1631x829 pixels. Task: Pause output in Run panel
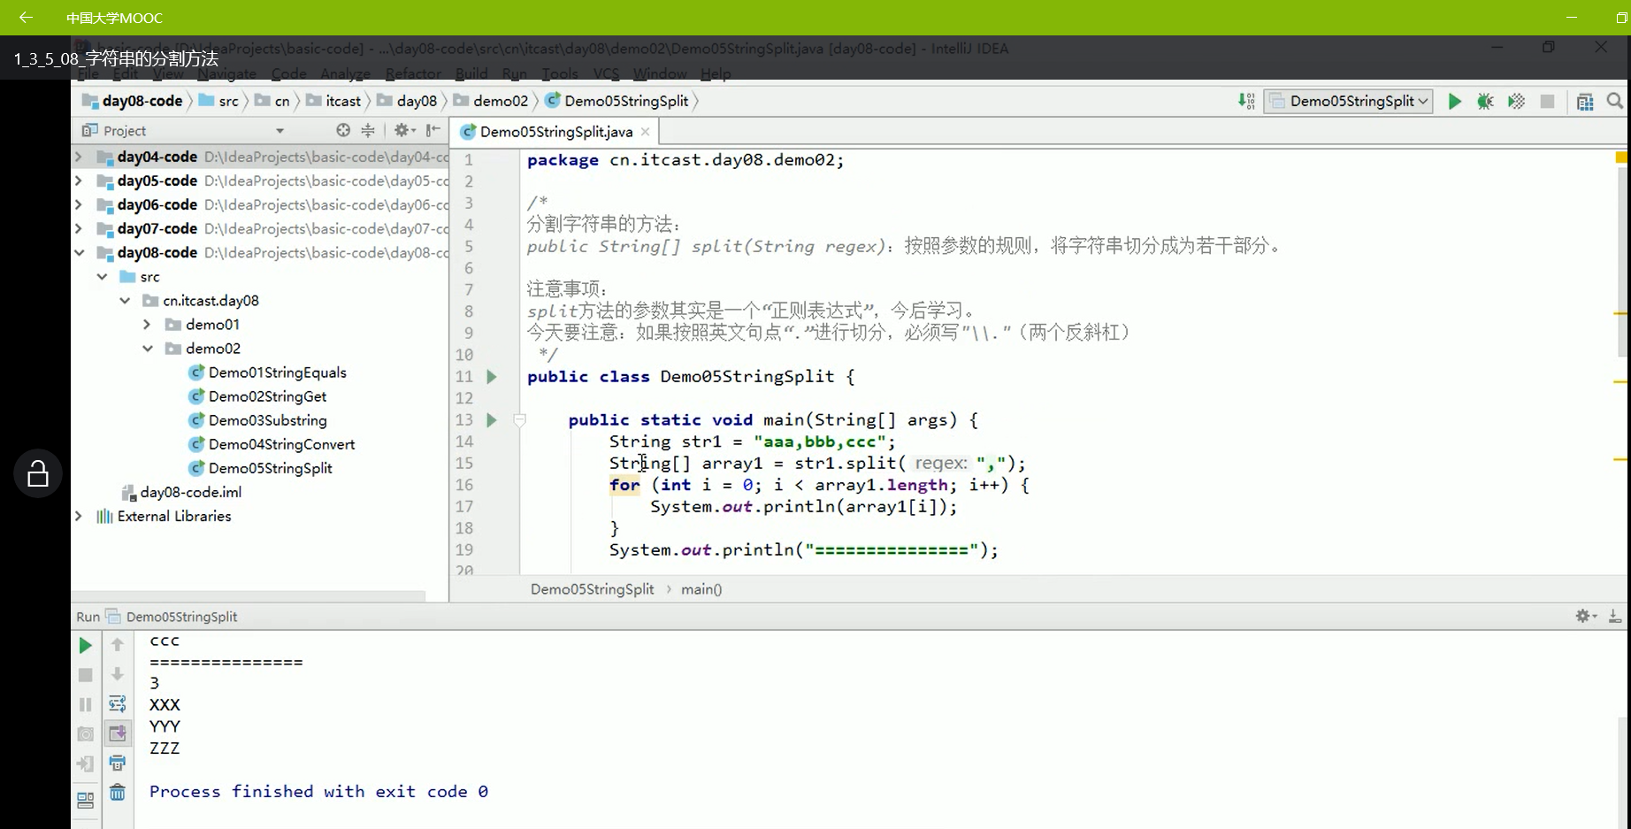coord(85,704)
